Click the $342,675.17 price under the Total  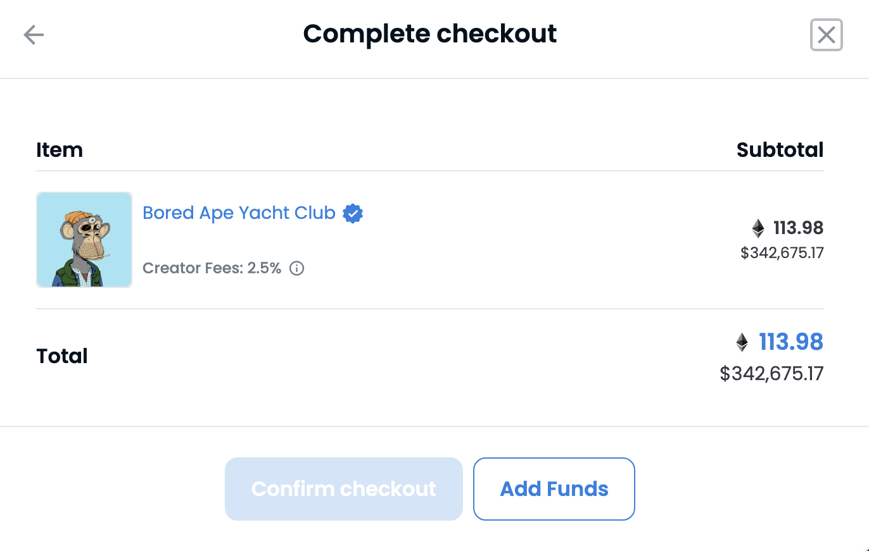click(x=771, y=373)
